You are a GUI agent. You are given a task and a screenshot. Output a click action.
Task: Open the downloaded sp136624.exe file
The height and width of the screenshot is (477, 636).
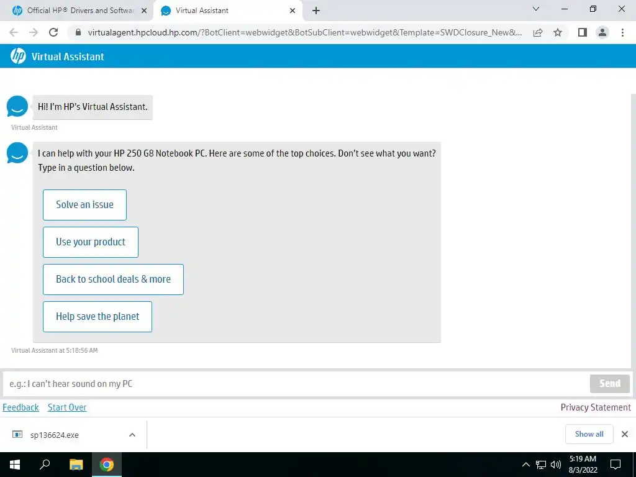click(x=55, y=435)
